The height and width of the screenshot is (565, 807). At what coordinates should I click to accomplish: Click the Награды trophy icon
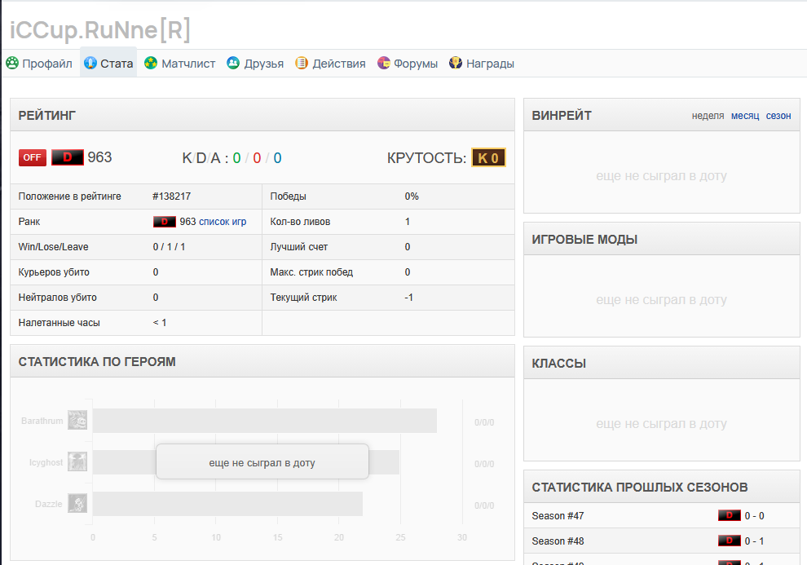[x=456, y=63]
